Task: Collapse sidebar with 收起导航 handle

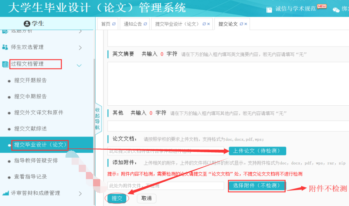Action: pos(98,119)
